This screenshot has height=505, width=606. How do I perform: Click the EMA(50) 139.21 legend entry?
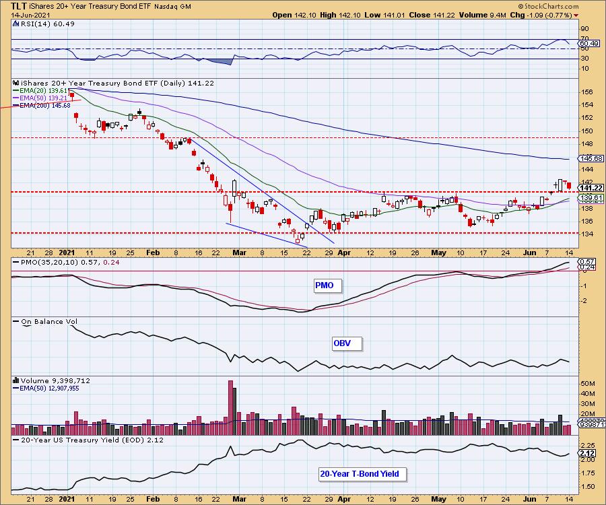click(x=42, y=98)
